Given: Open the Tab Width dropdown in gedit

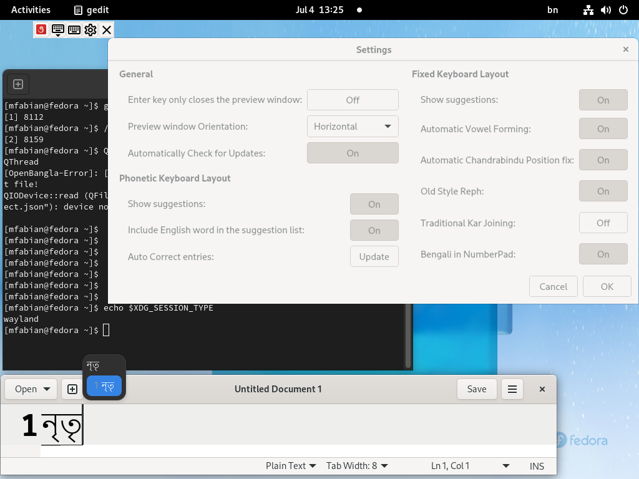Looking at the screenshot, I should tap(356, 466).
